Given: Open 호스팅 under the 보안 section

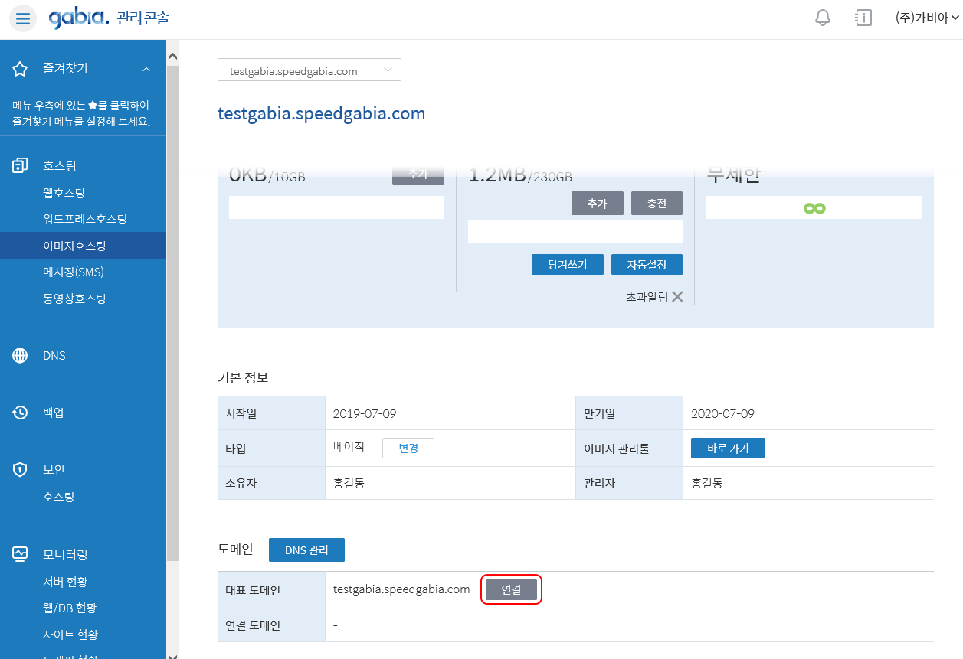Looking at the screenshot, I should [58, 497].
